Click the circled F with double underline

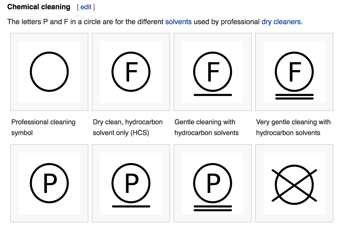(x=294, y=72)
